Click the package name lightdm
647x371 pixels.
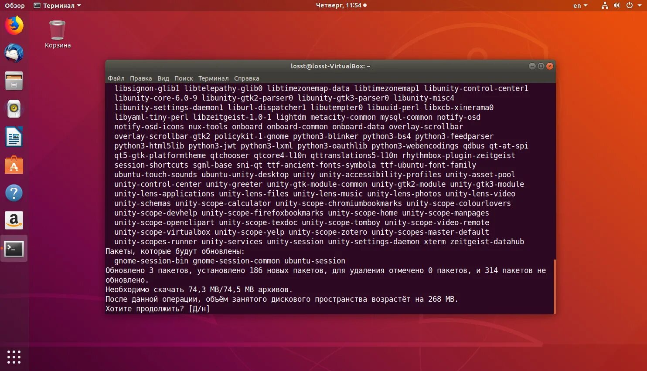[291, 117]
